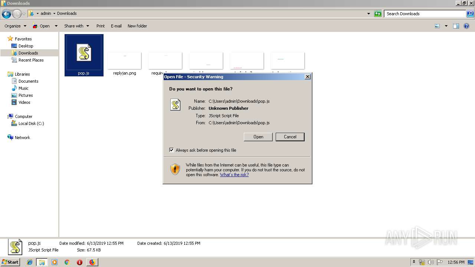Show hidden tray icons arrow

coord(414,262)
